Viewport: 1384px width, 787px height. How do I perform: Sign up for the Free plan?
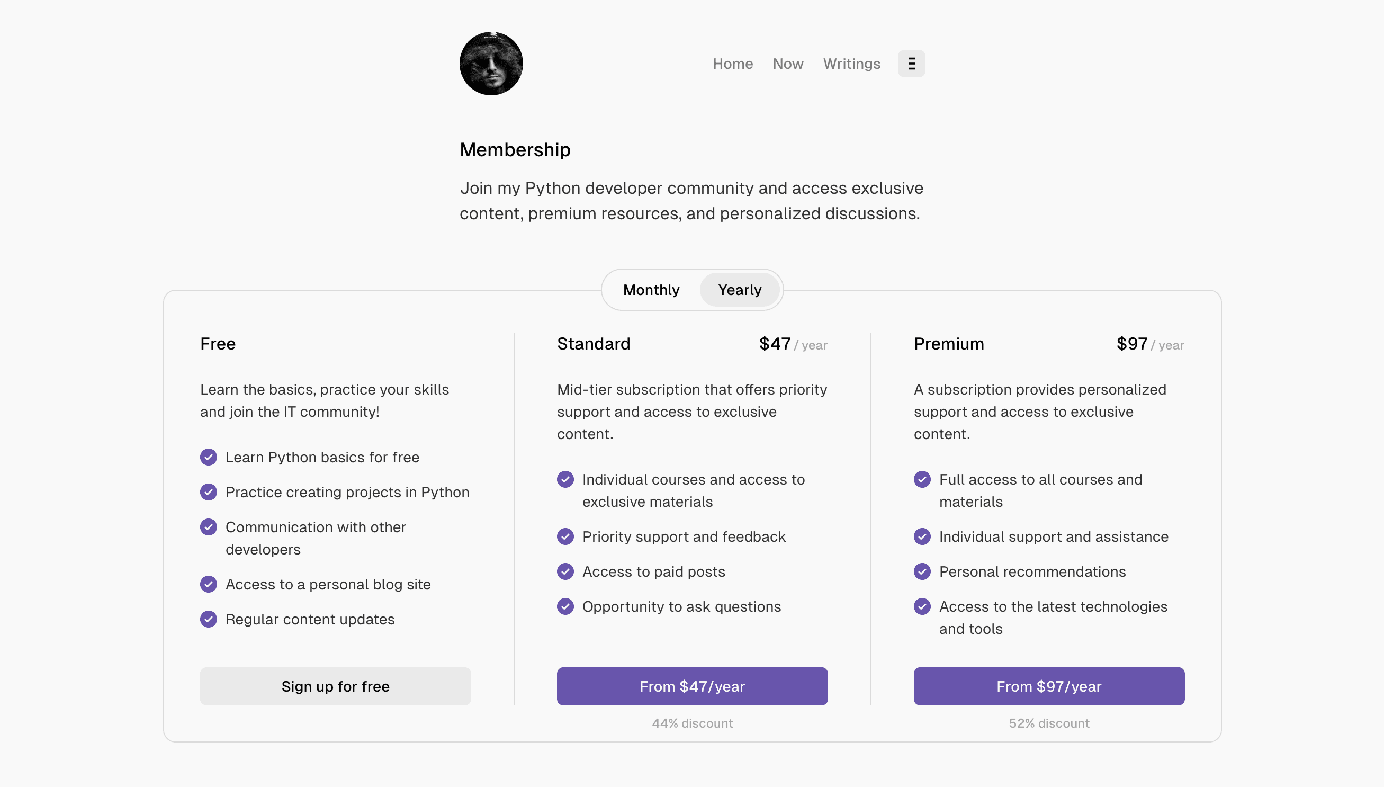(336, 686)
